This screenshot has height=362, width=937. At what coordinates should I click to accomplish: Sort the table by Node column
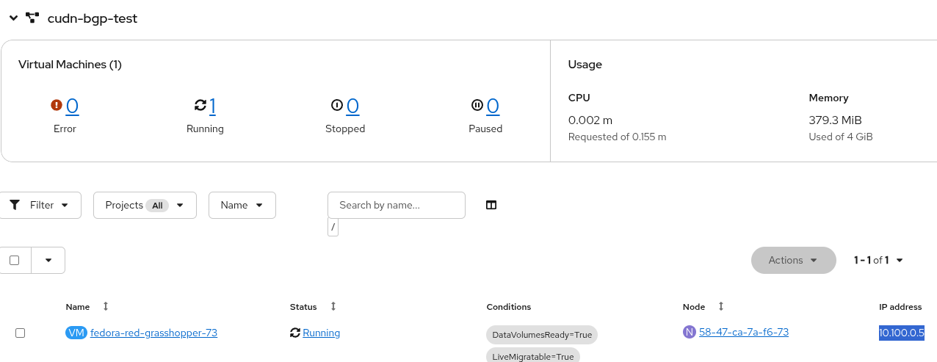click(x=720, y=306)
